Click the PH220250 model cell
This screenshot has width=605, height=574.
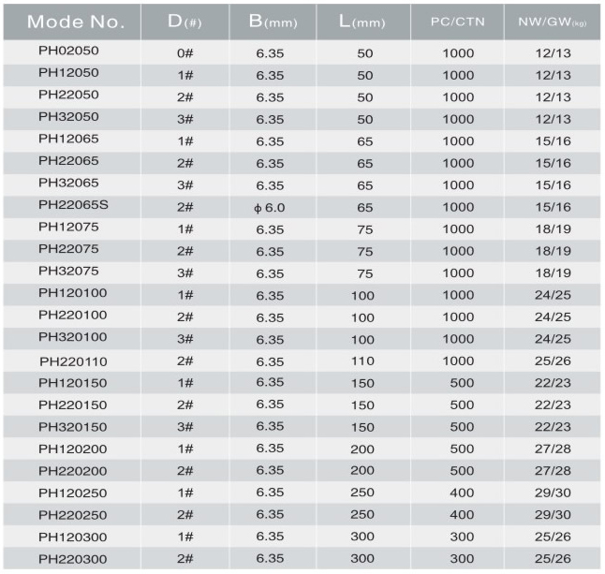pyautogui.click(x=73, y=515)
